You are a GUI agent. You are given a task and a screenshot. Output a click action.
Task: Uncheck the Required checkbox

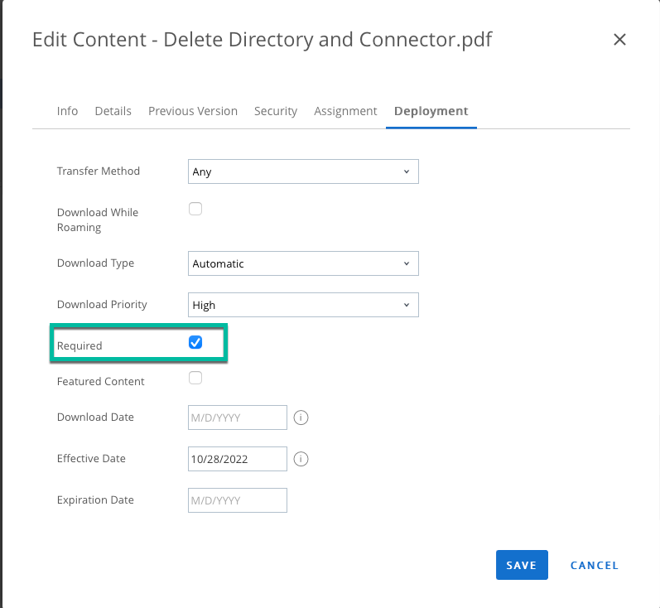point(195,342)
